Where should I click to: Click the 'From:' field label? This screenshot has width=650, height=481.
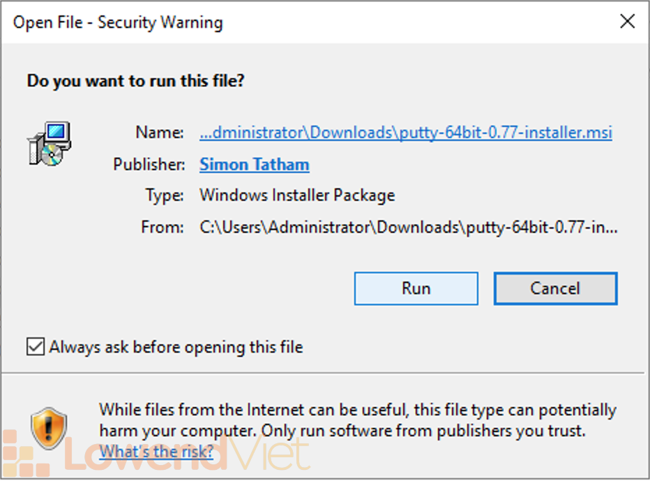[x=162, y=227]
